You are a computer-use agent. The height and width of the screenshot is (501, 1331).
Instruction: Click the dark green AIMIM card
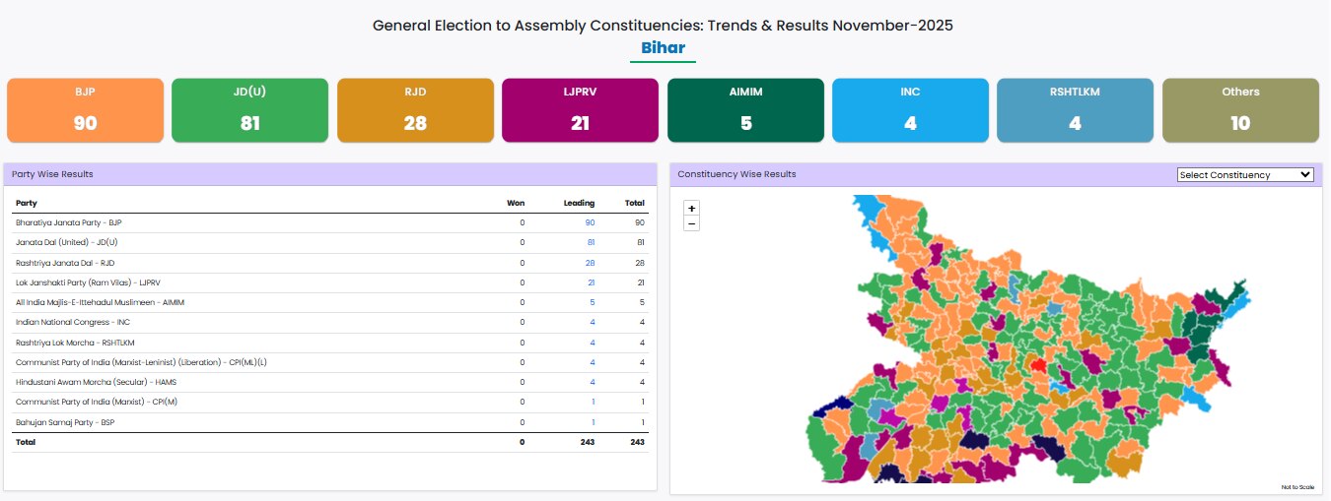[x=744, y=110]
